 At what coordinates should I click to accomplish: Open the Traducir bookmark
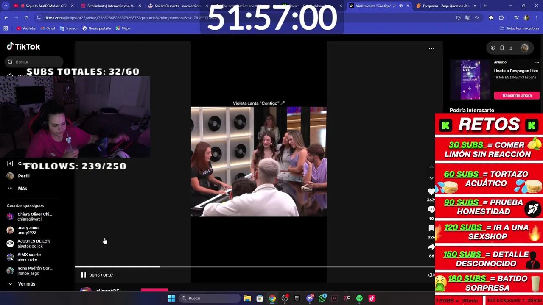click(x=69, y=28)
